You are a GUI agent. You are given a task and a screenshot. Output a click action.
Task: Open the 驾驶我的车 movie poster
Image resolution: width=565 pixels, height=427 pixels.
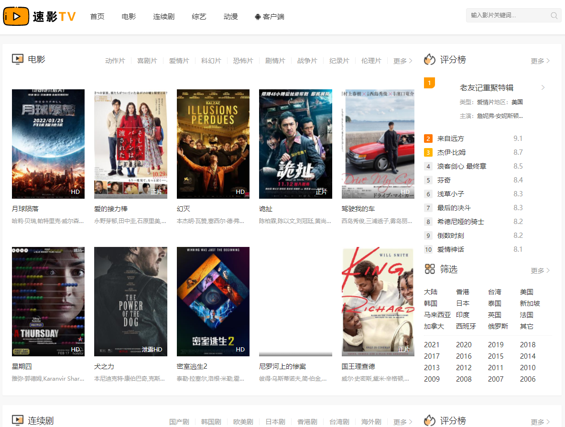(x=378, y=144)
